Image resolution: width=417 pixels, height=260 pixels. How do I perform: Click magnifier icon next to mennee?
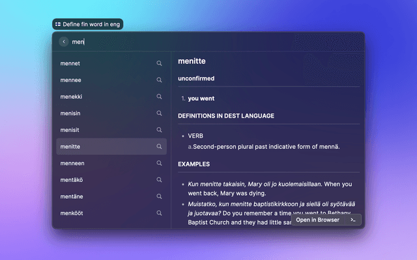point(159,81)
